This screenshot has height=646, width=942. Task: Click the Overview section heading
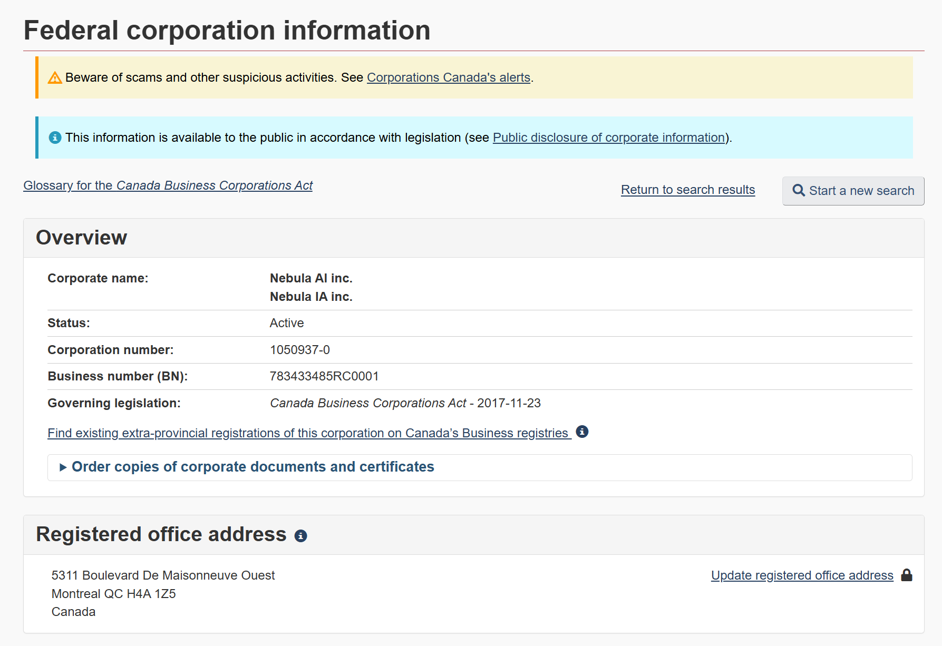click(x=81, y=238)
